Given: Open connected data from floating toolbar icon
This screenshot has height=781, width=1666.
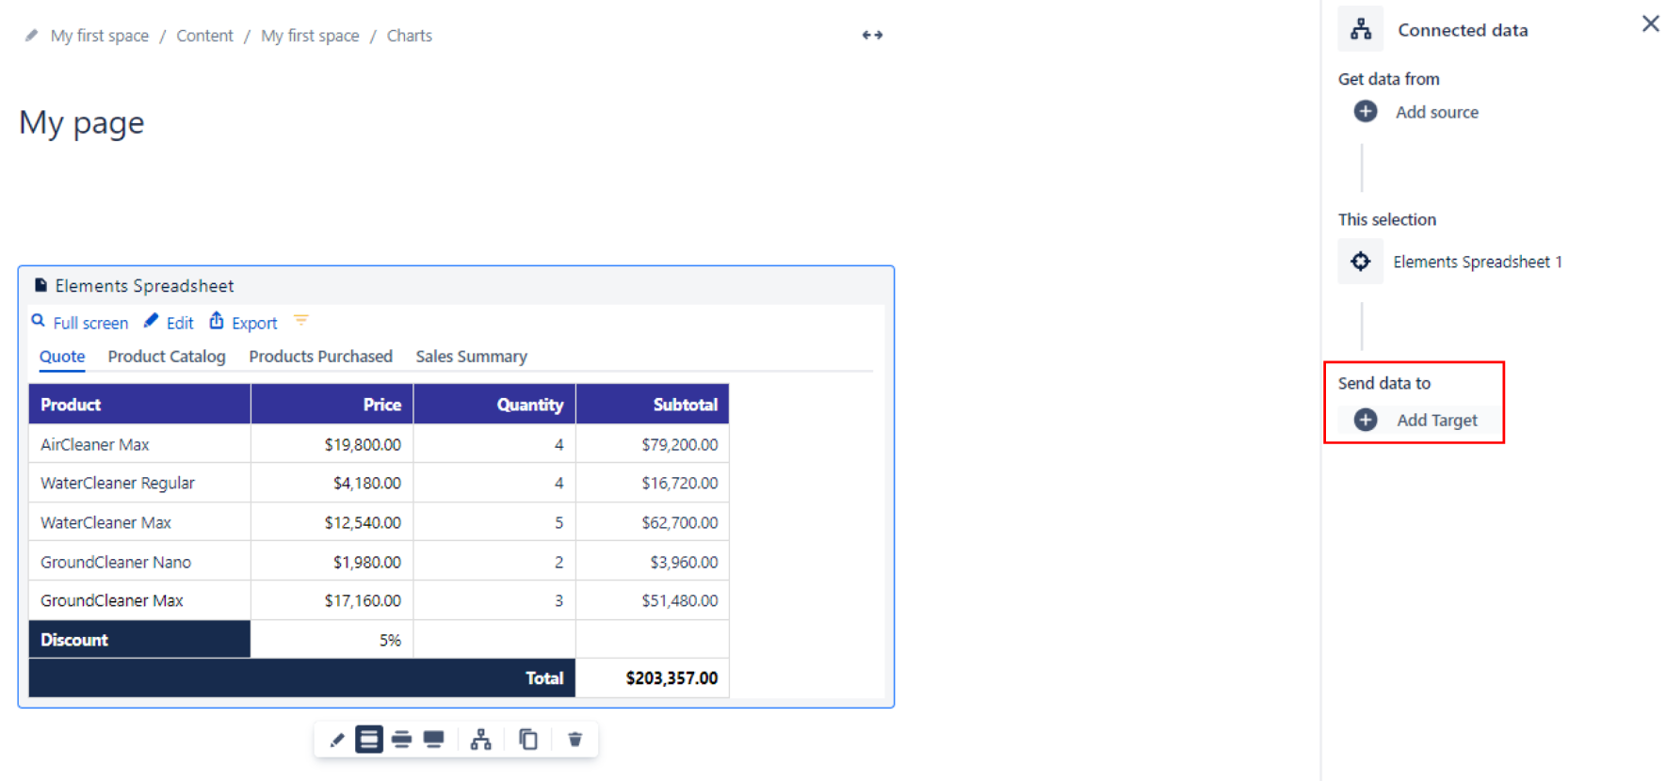Looking at the screenshot, I should (x=481, y=740).
